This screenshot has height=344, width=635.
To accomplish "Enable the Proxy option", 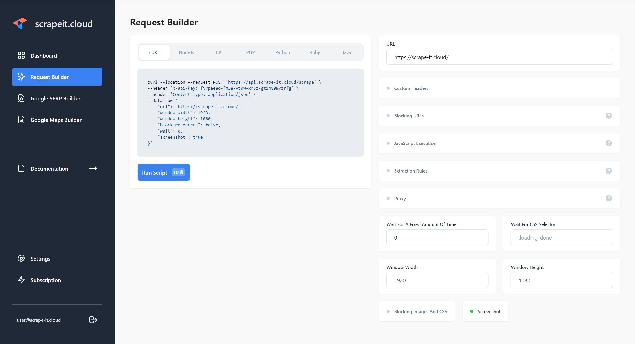I will point(499,198).
